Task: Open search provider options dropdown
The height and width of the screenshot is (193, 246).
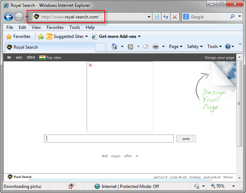Action: point(239,16)
